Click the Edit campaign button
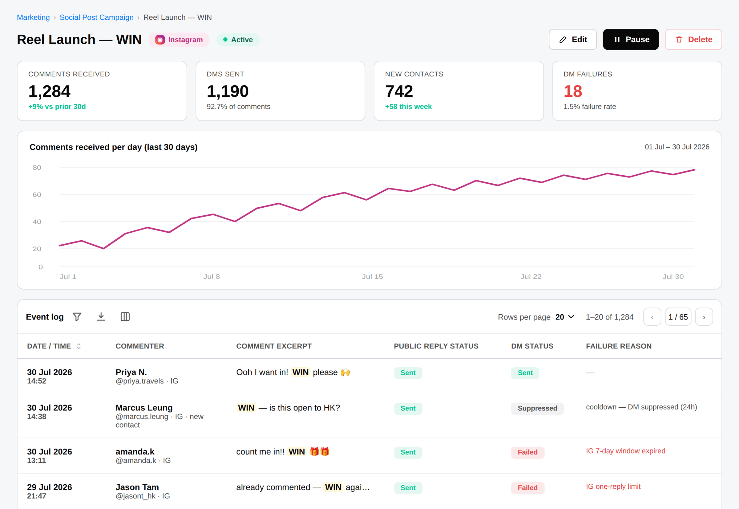 coord(573,39)
